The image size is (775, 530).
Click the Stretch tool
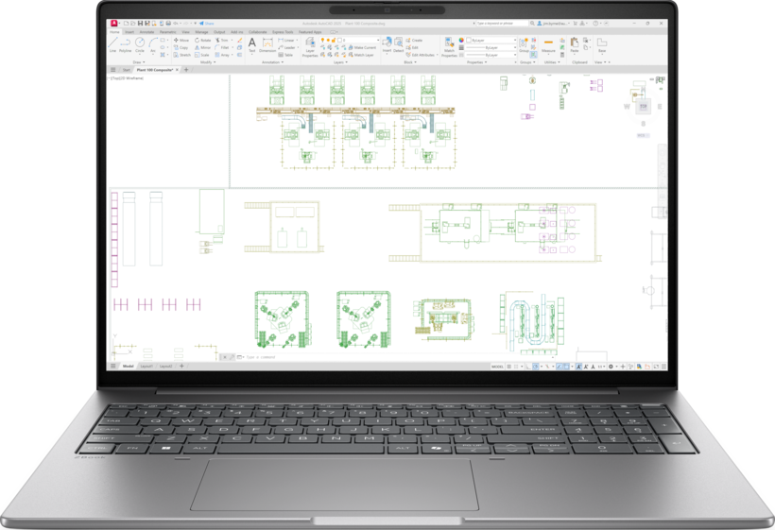click(181, 55)
